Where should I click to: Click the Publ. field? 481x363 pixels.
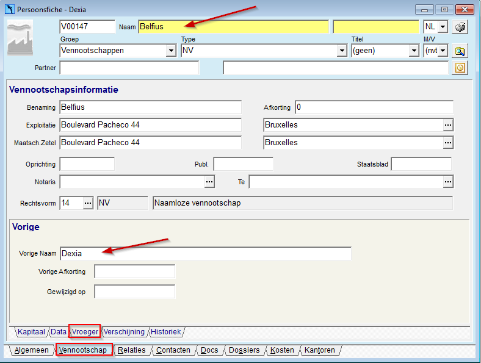tap(244, 164)
